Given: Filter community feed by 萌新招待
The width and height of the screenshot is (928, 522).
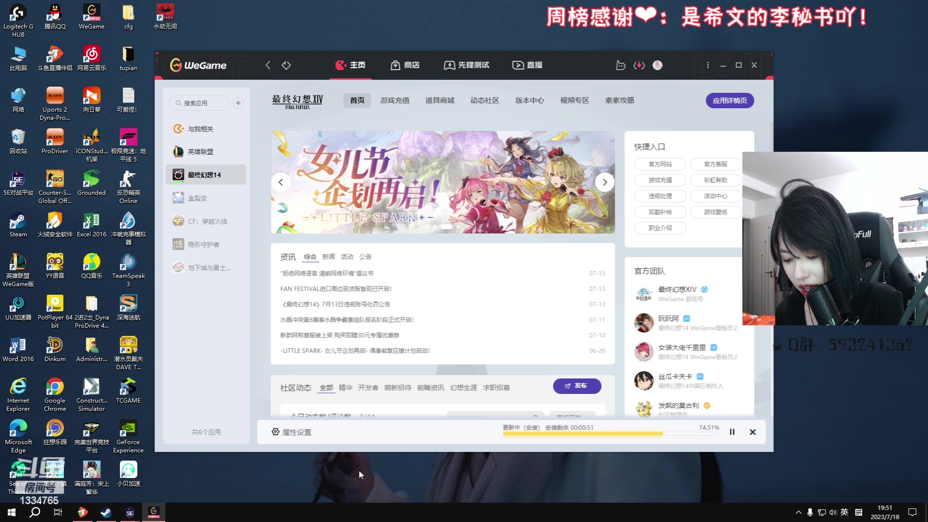Looking at the screenshot, I should [398, 388].
